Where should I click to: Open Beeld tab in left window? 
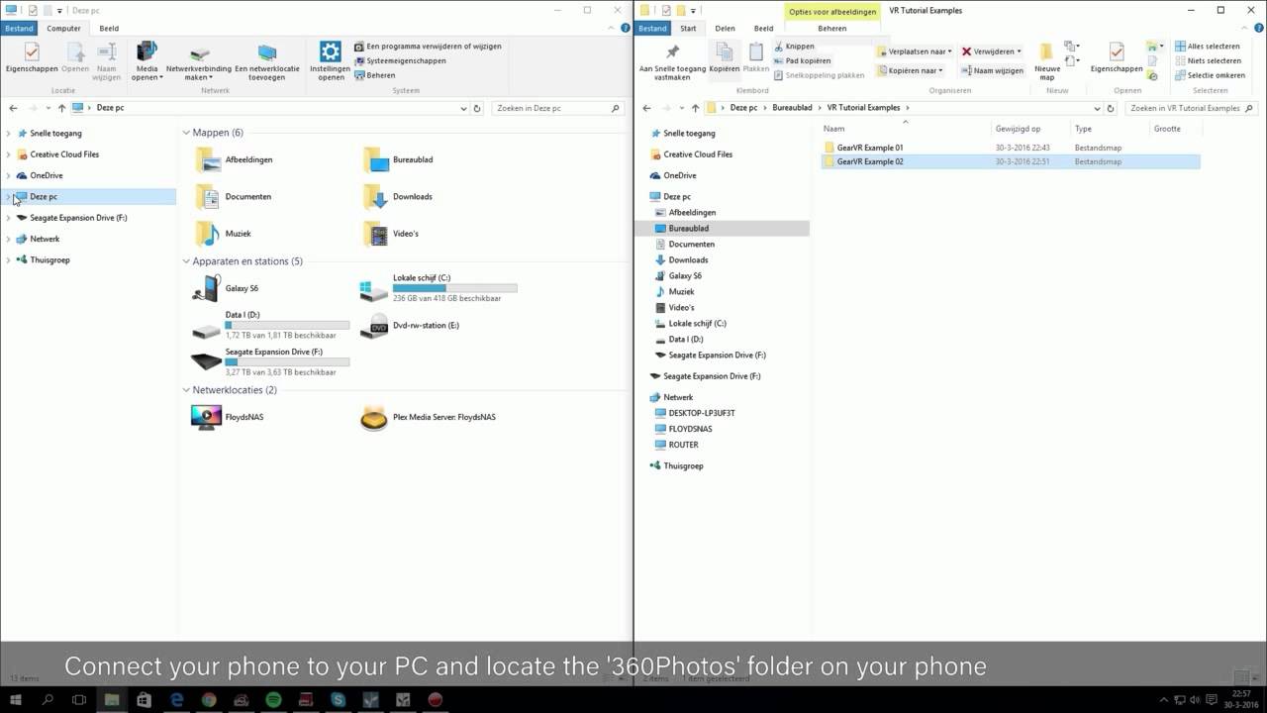click(109, 29)
